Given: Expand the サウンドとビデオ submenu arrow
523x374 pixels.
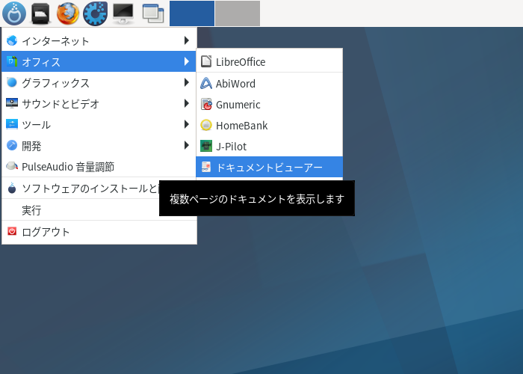Looking at the screenshot, I should pos(187,103).
